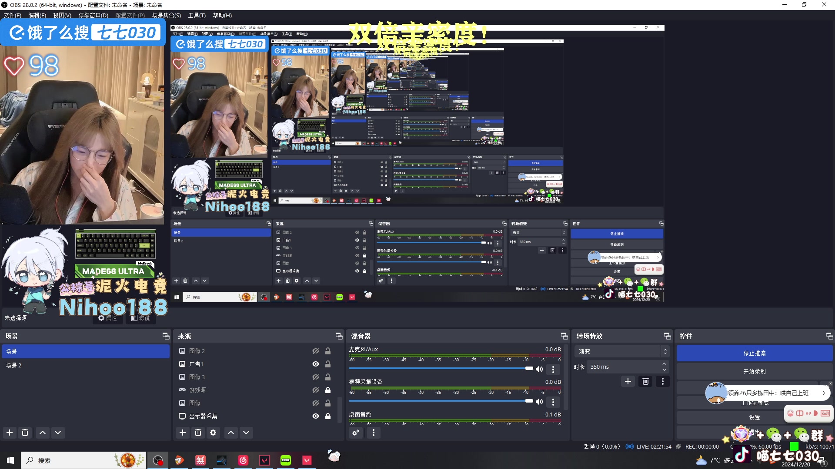Select 场景 in scenes list

tap(86, 351)
